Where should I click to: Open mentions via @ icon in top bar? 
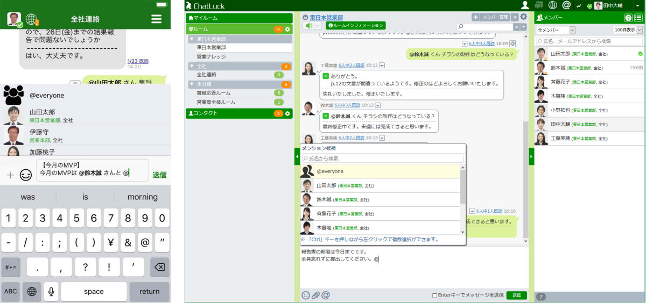click(x=566, y=5)
